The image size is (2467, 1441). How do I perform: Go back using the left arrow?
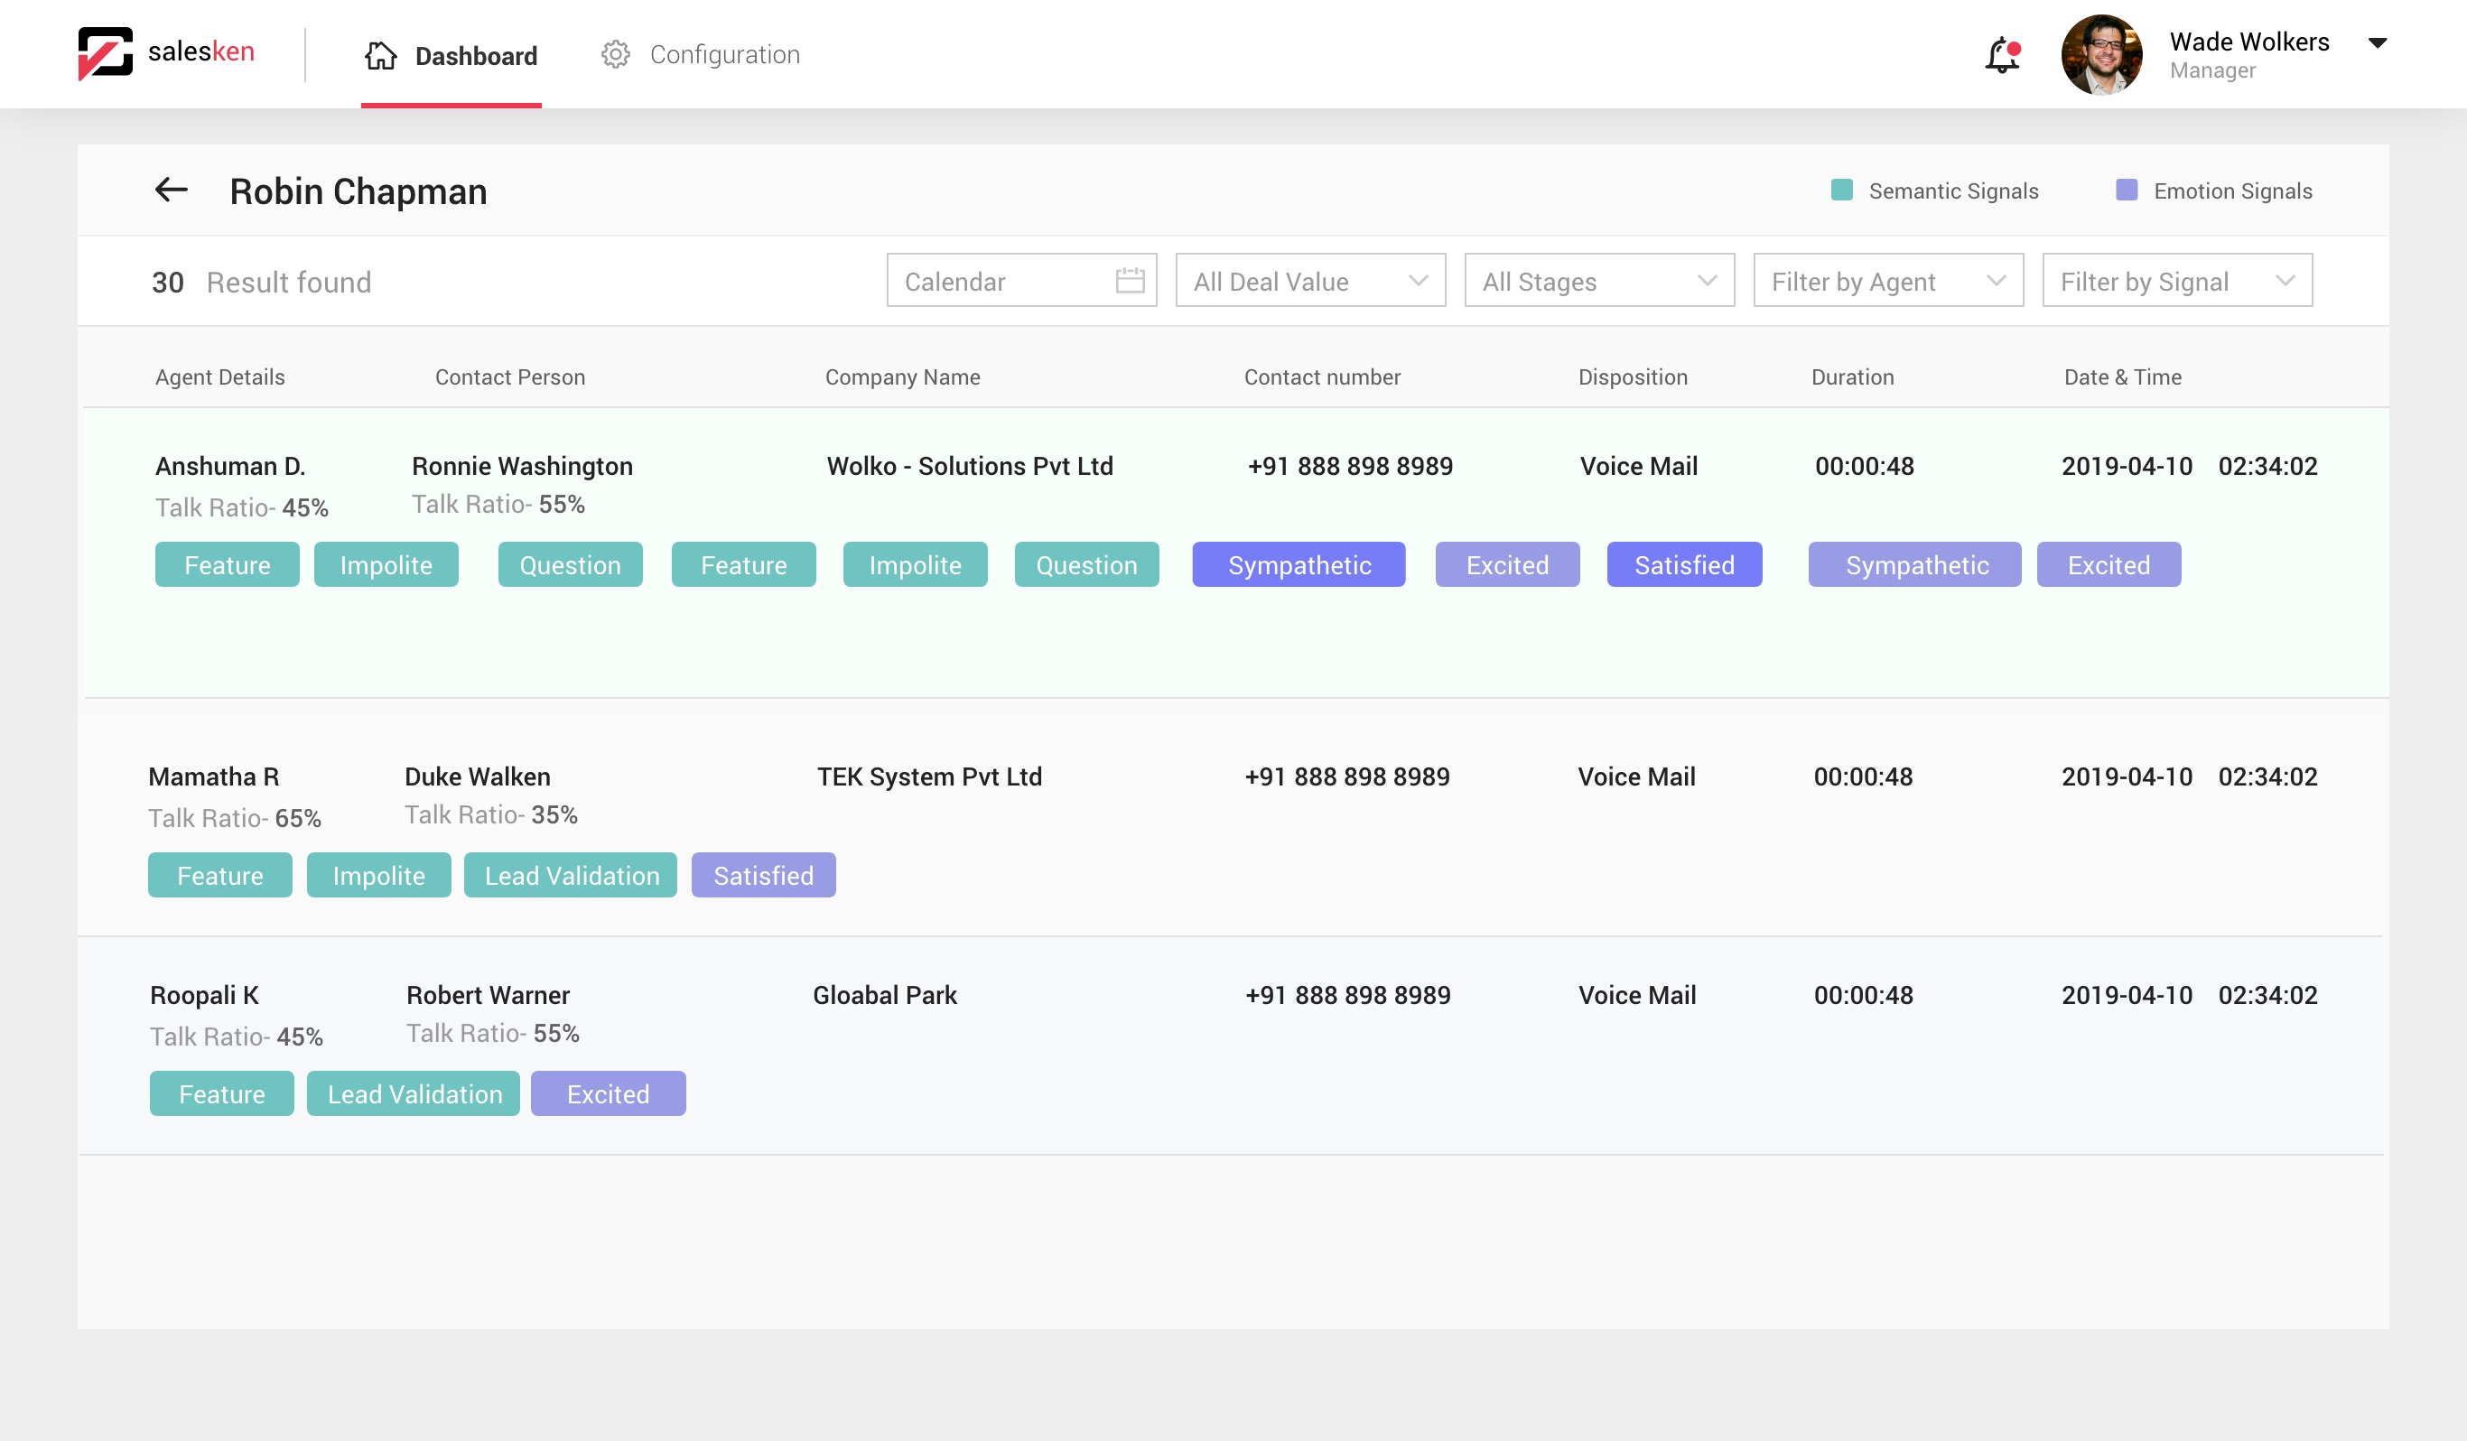point(172,190)
